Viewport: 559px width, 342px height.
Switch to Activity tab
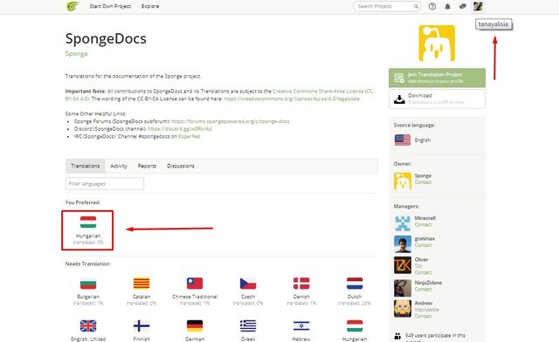pos(119,166)
